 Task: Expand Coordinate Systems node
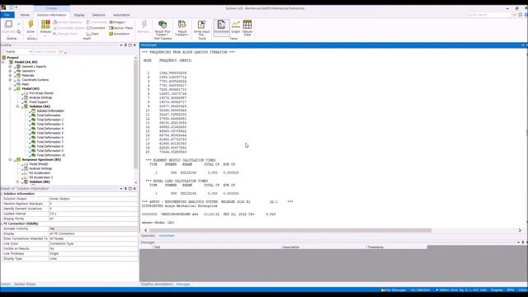(10, 80)
